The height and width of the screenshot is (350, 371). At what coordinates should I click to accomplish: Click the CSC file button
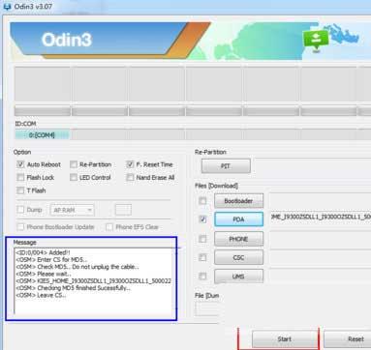click(238, 257)
